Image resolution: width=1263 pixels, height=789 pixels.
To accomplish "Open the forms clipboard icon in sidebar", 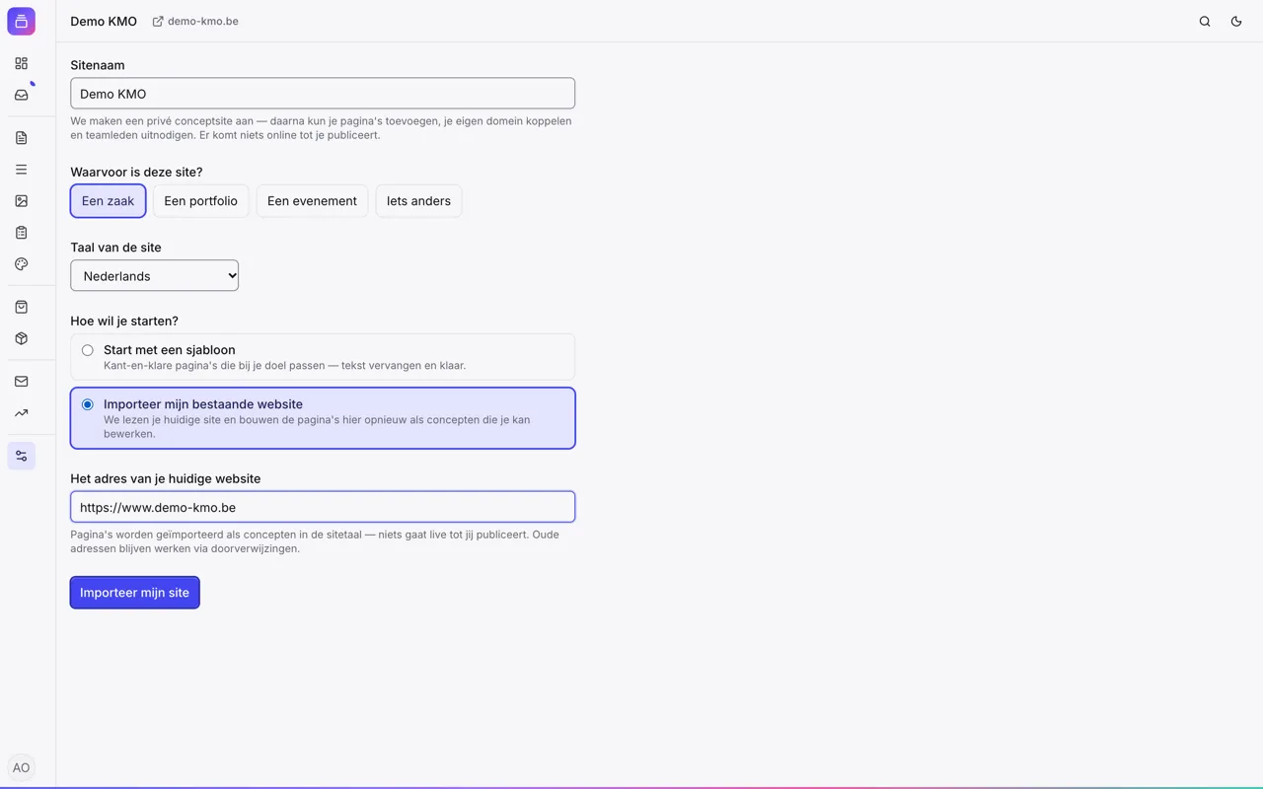I will [x=21, y=233].
